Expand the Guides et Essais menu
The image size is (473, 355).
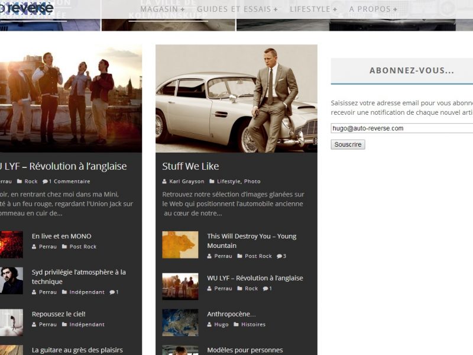point(237,9)
